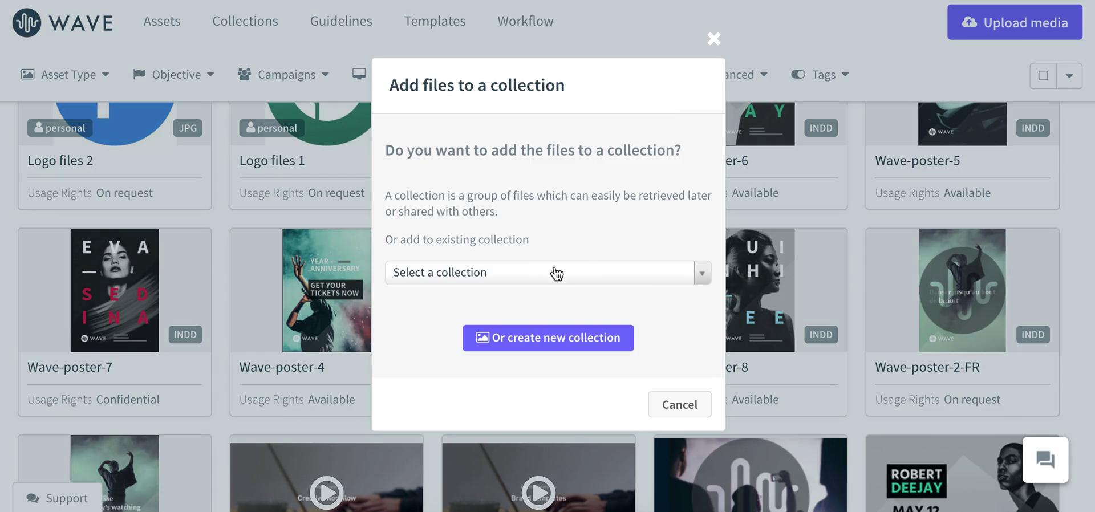Click Available rights on Wave-poster-4
The width and height of the screenshot is (1095, 512).
coord(331,399)
